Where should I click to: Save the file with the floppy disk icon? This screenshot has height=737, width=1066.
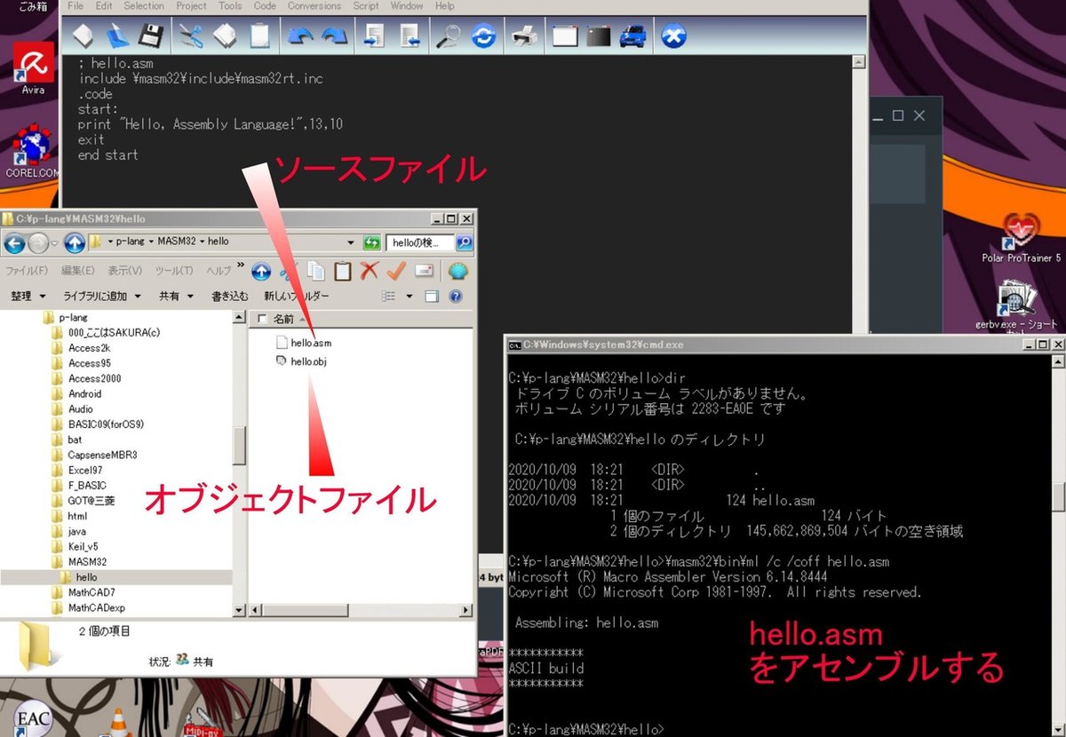pos(152,36)
